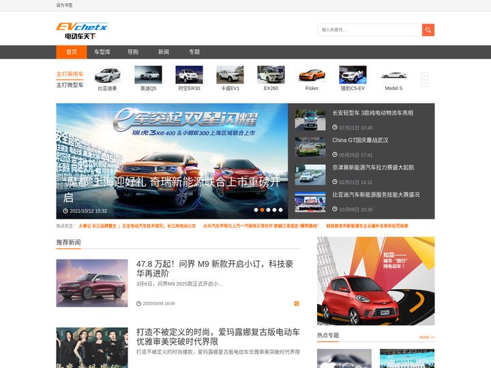
Task: Open the 新闻 navigation tab
Action: tap(164, 52)
